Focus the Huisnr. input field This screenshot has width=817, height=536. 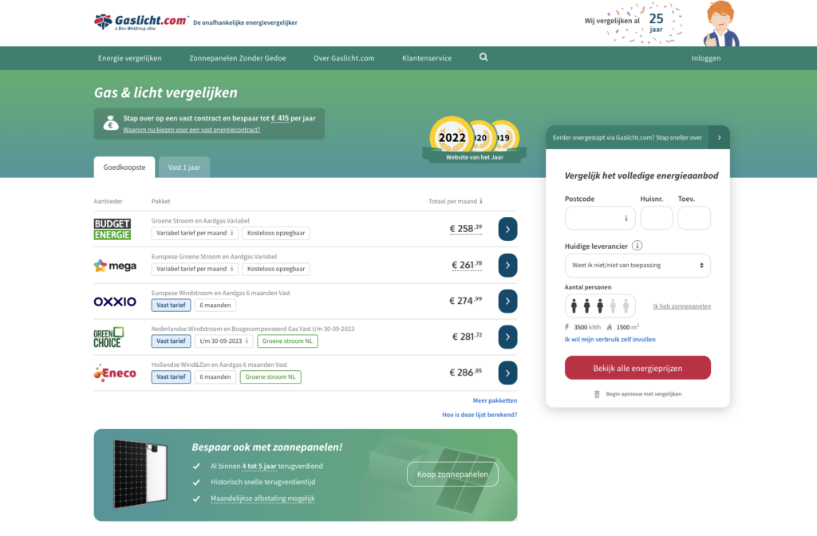[656, 218]
